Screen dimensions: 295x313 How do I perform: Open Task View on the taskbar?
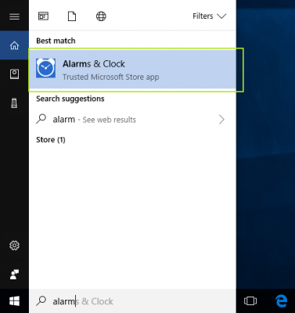(x=250, y=301)
